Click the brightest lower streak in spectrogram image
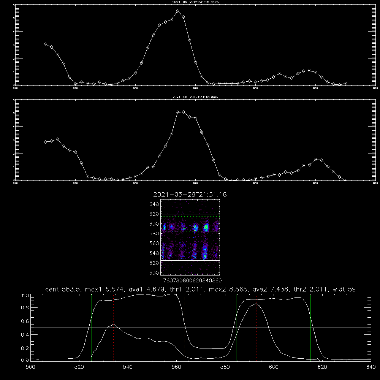 (205, 252)
